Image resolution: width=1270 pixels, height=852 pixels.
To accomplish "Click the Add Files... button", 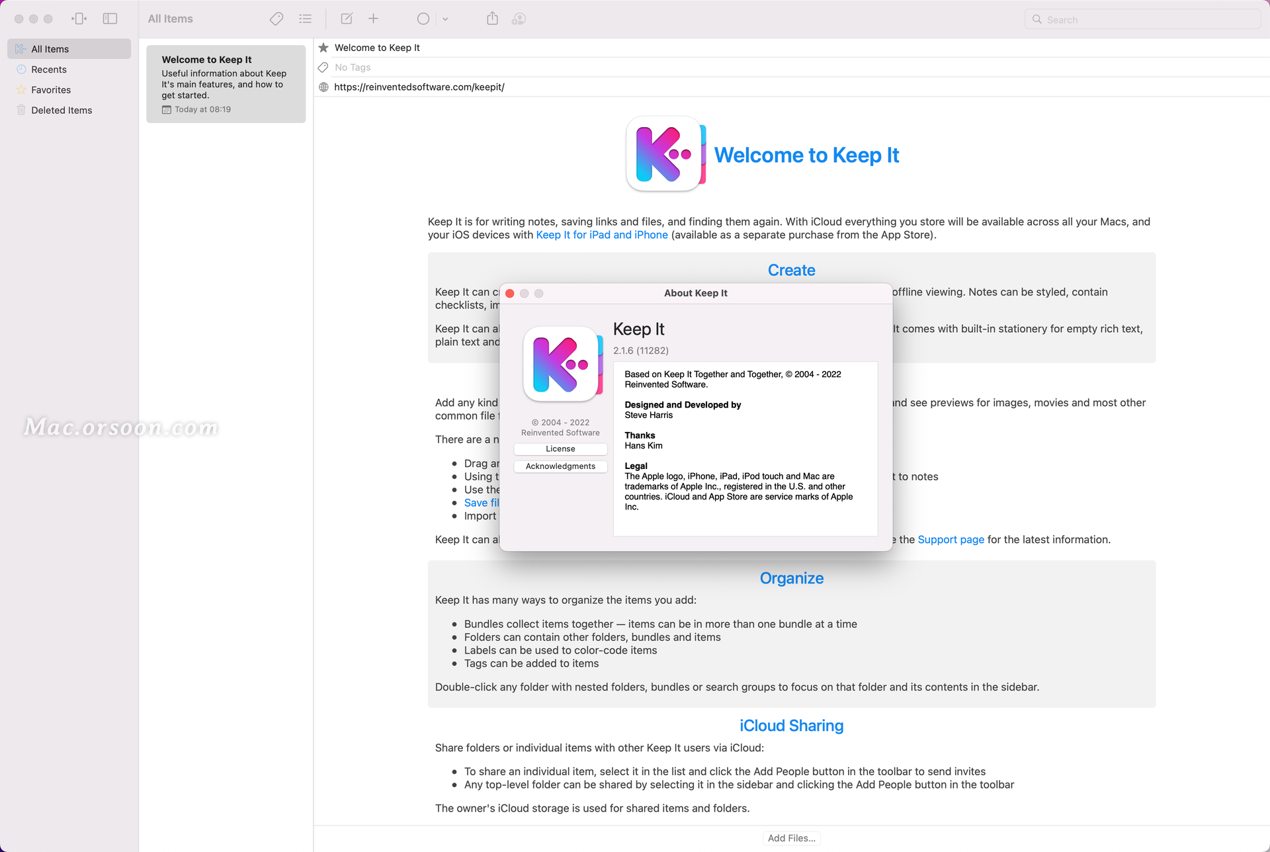I will click(x=792, y=838).
